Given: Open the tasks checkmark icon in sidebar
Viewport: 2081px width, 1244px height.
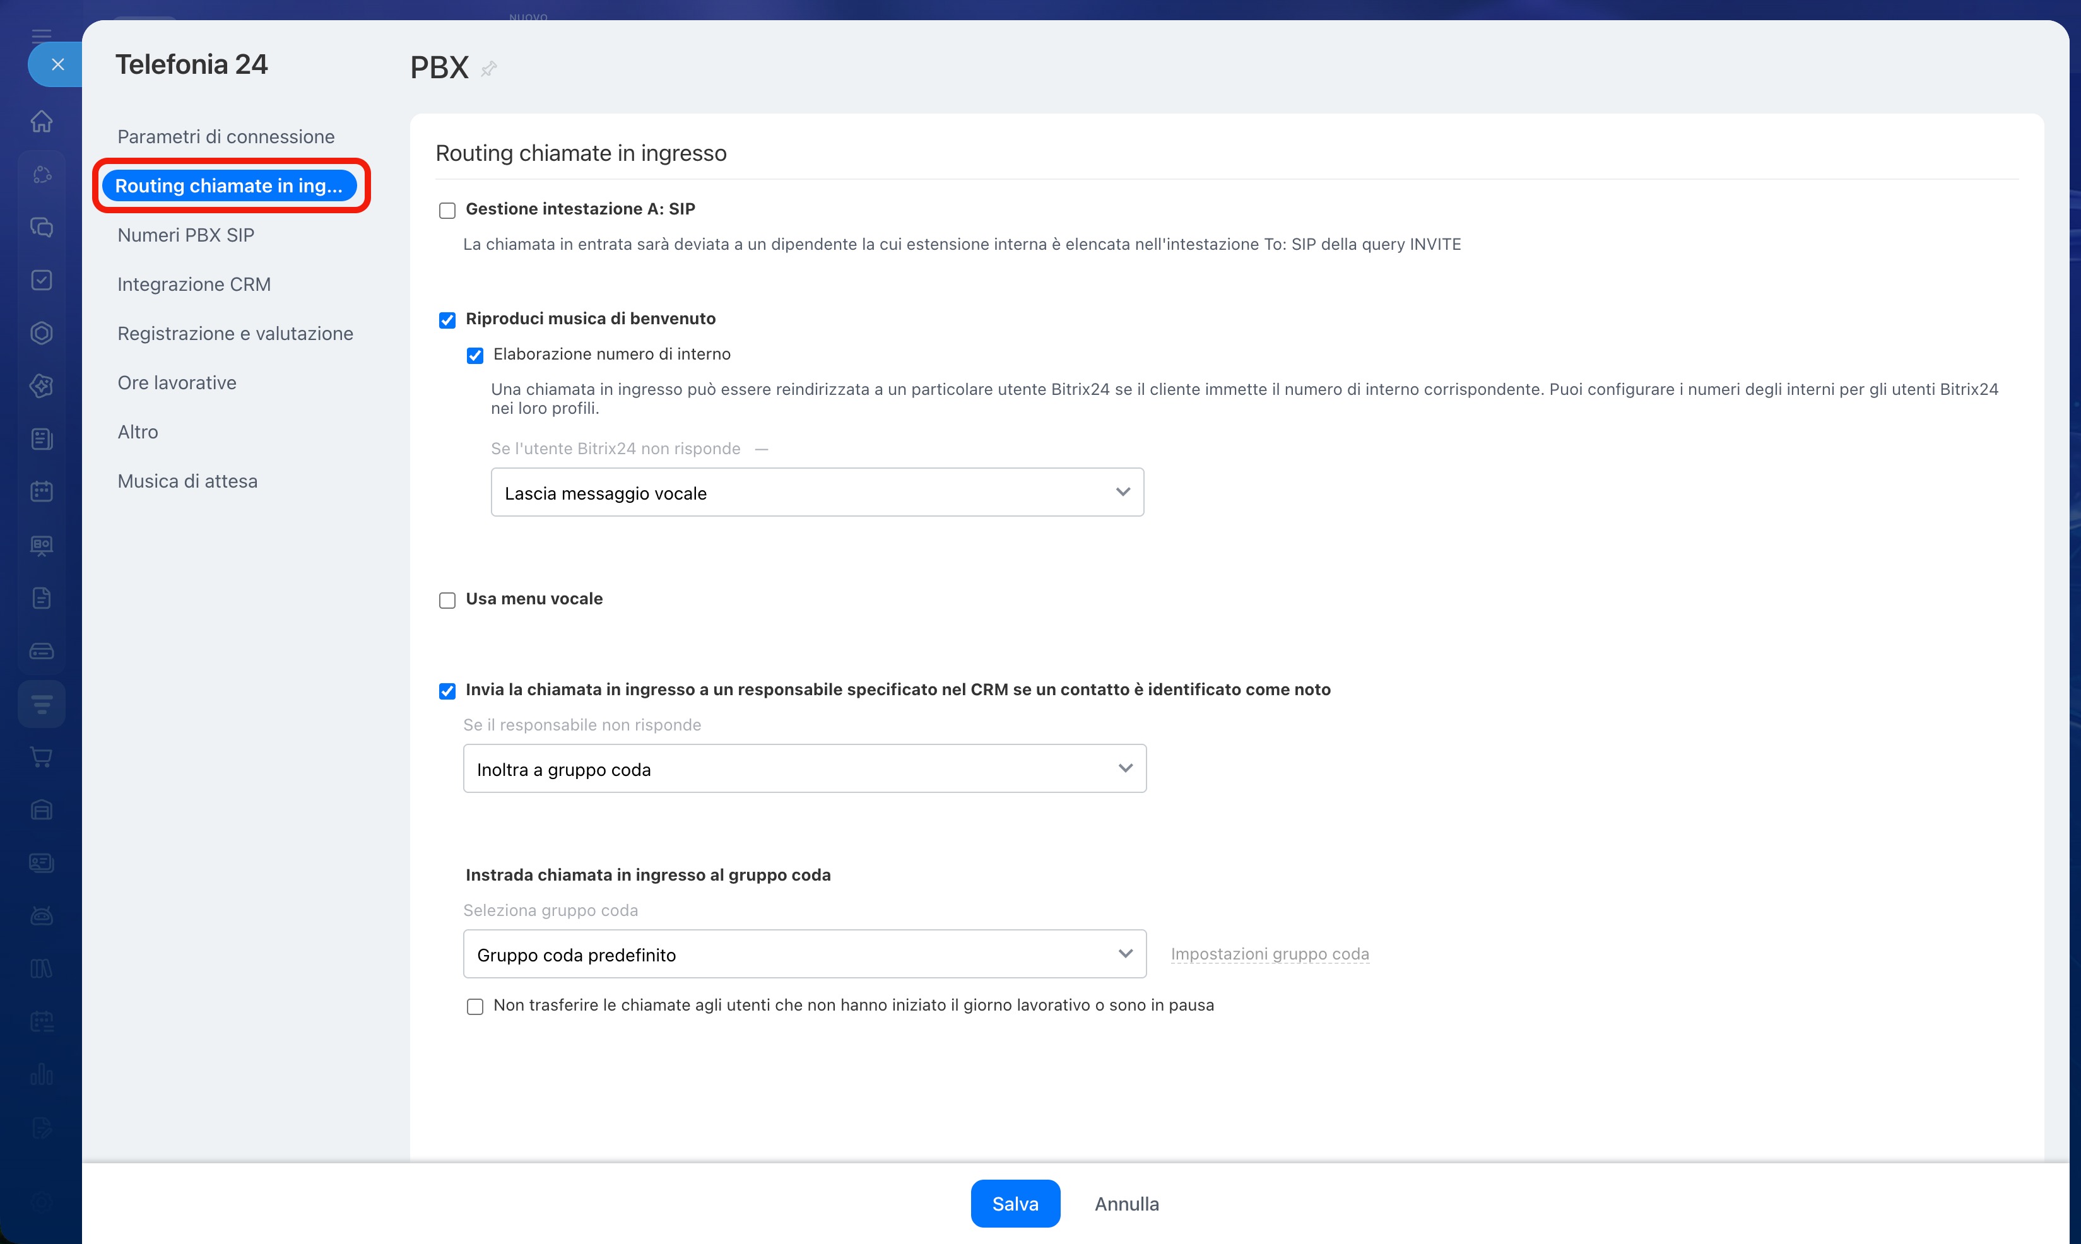Looking at the screenshot, I should click(41, 280).
